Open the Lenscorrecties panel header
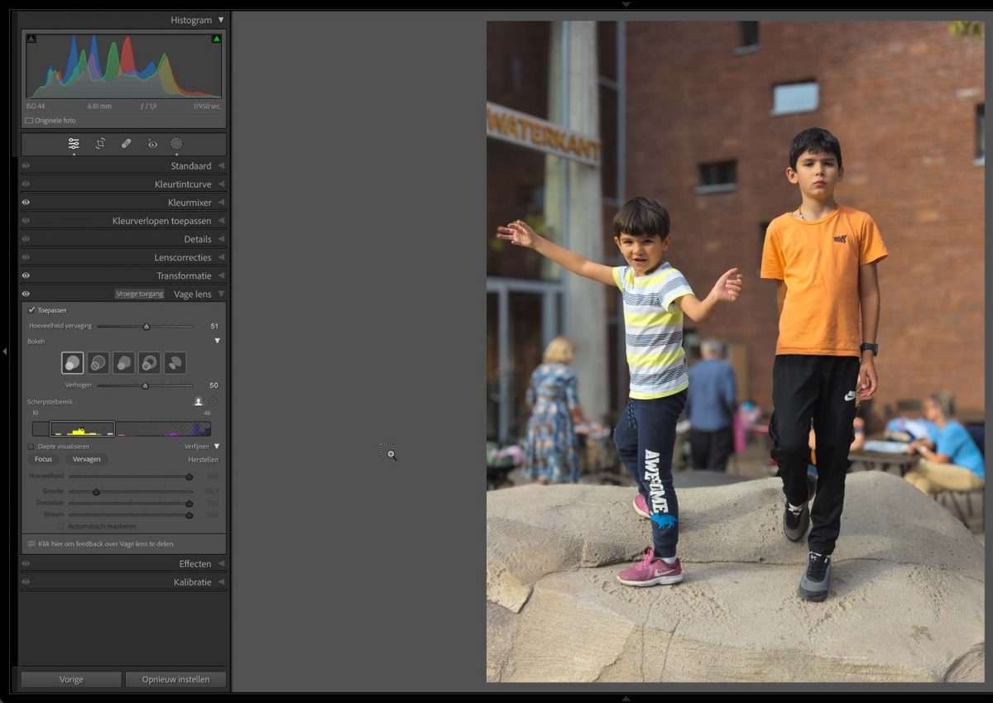The width and height of the screenshot is (993, 703). click(182, 257)
